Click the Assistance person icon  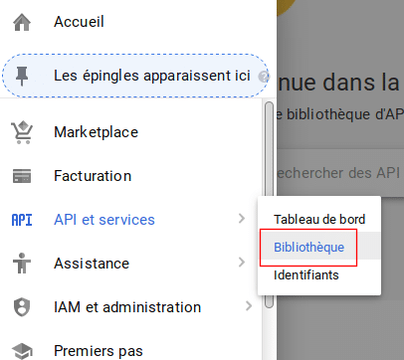point(22,264)
